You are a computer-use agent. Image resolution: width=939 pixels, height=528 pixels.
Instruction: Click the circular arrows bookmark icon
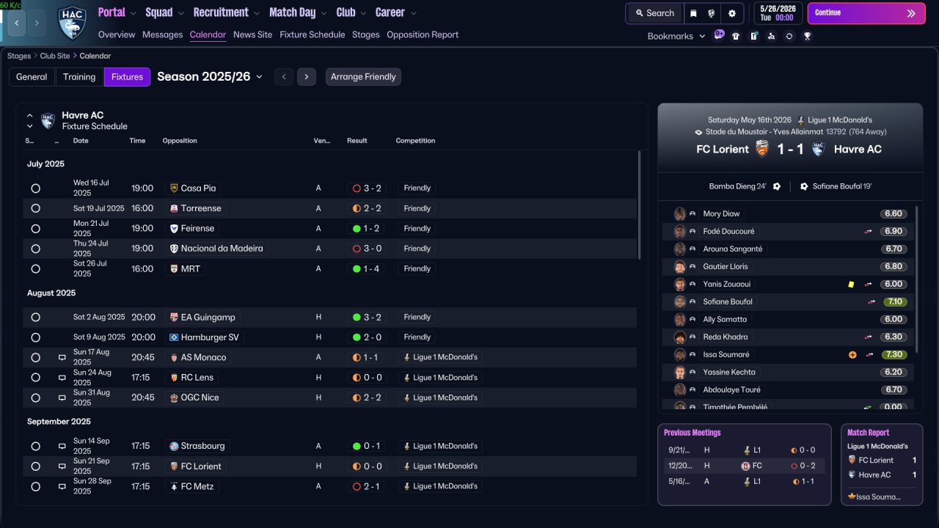(789, 36)
